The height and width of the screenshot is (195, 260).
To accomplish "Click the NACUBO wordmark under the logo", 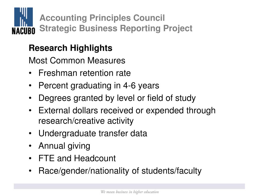I will coord(23,31).
